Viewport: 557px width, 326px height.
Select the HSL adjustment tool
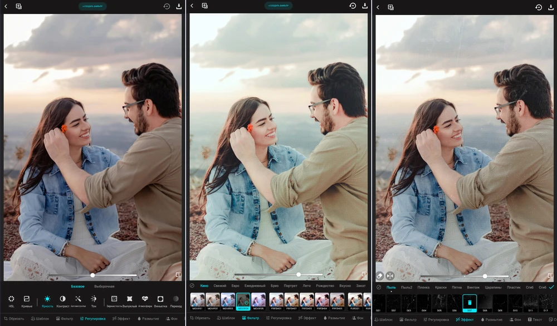11,299
